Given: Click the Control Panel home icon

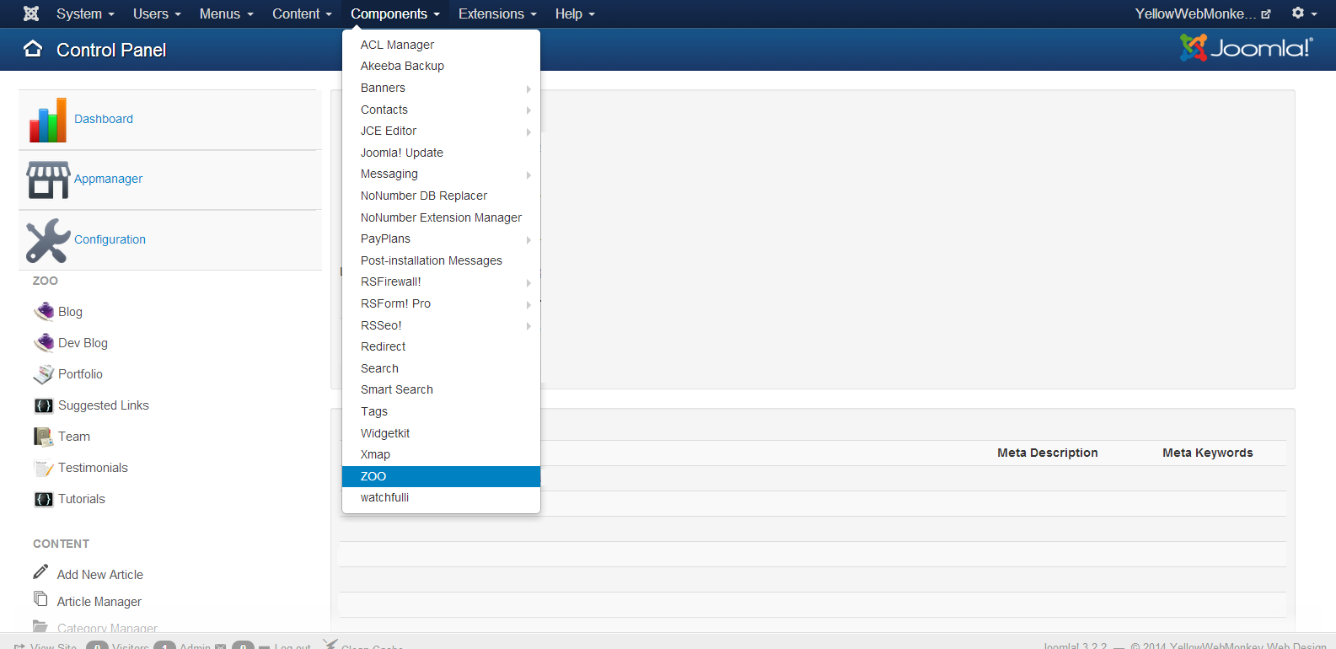Looking at the screenshot, I should (x=33, y=49).
